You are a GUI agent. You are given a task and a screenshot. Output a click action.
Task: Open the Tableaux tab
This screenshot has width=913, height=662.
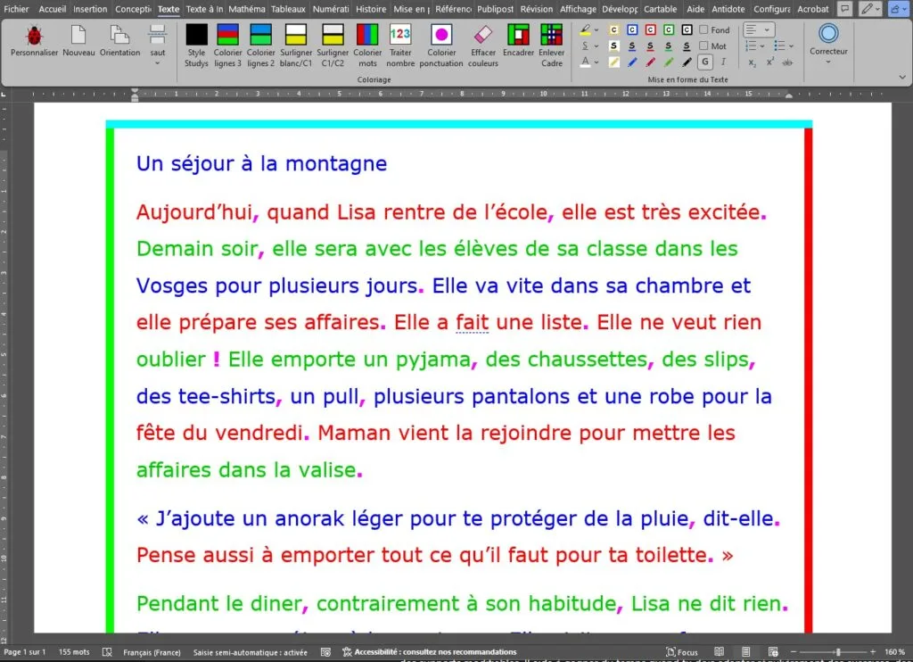(x=288, y=9)
